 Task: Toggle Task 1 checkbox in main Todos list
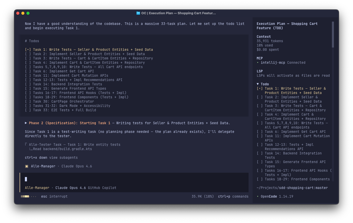click(x=28, y=50)
